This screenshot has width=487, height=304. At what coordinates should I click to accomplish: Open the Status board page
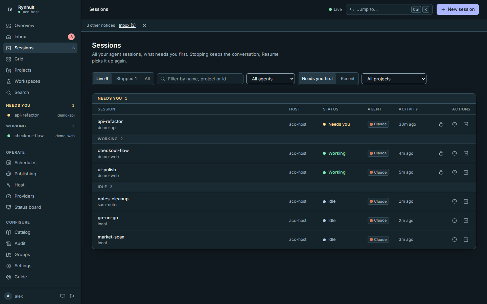[x=40, y=207]
